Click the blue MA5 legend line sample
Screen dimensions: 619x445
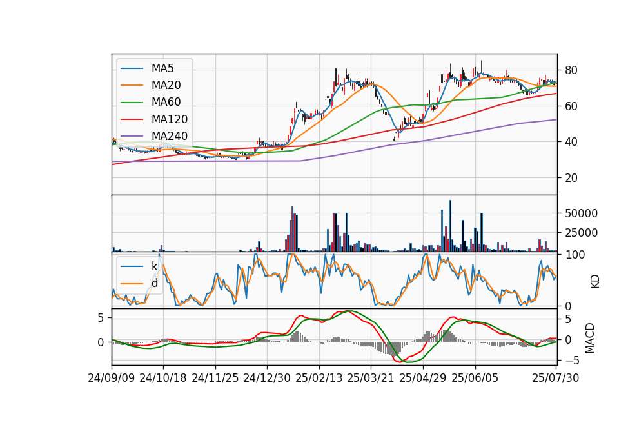click(x=132, y=69)
